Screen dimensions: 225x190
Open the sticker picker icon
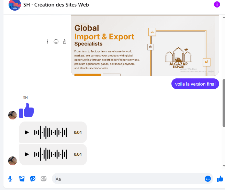(x=33, y=179)
